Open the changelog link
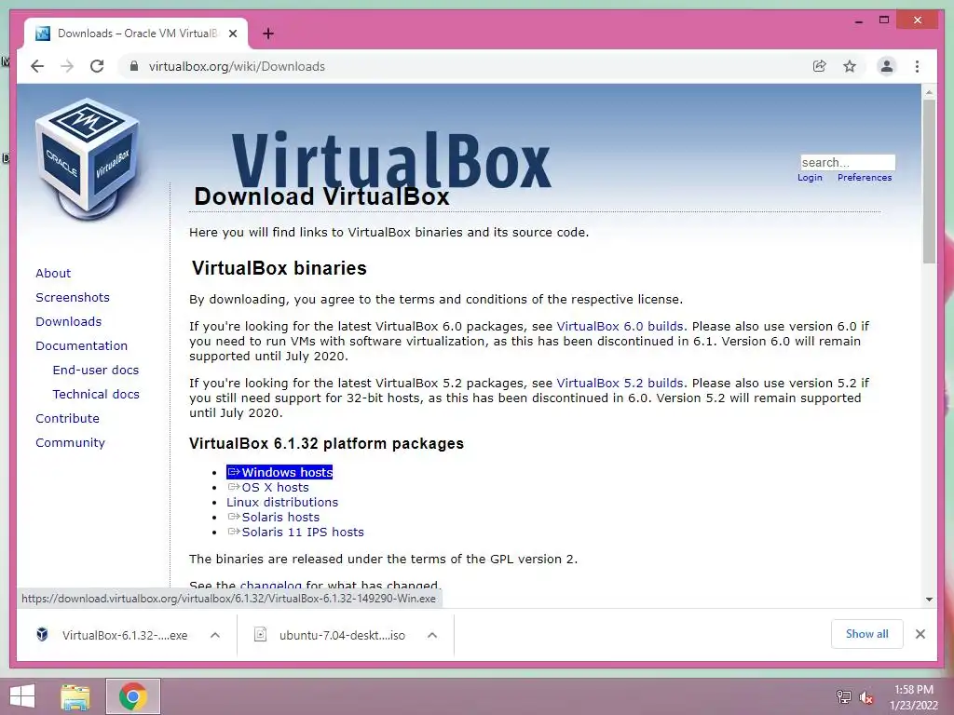Image resolution: width=954 pixels, height=715 pixels. tap(271, 586)
